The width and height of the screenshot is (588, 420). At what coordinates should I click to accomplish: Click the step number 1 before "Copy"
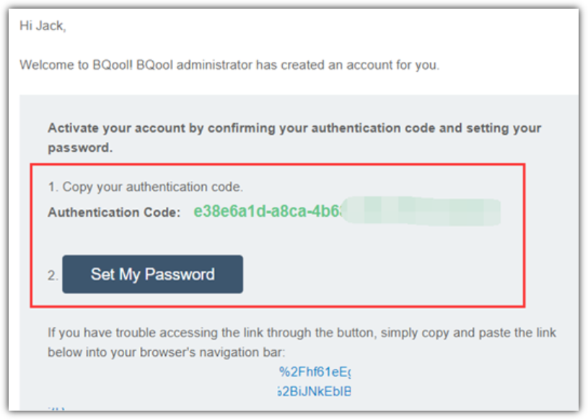click(x=53, y=187)
